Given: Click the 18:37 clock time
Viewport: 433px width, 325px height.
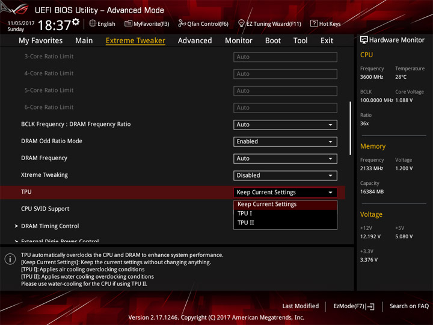Looking at the screenshot, I should pos(54,25).
